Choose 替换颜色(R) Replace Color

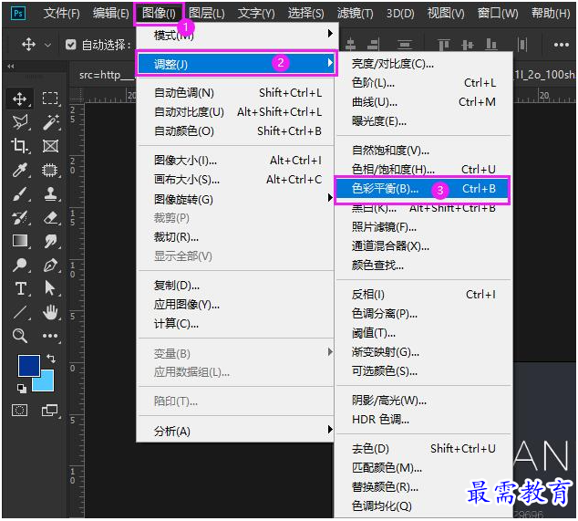[424, 487]
